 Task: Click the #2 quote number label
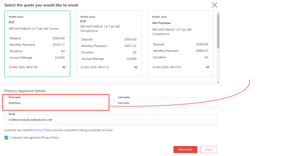(136, 67)
